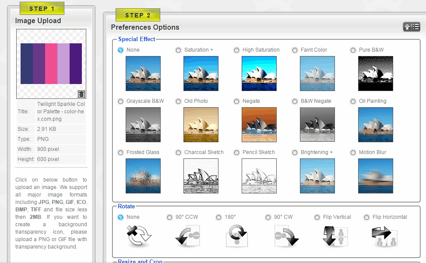Click the Charcoal Sketch preview thumbnail

click(x=201, y=176)
